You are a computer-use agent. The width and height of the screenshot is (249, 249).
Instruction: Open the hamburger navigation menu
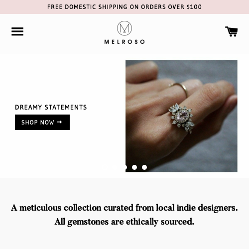(x=17, y=31)
